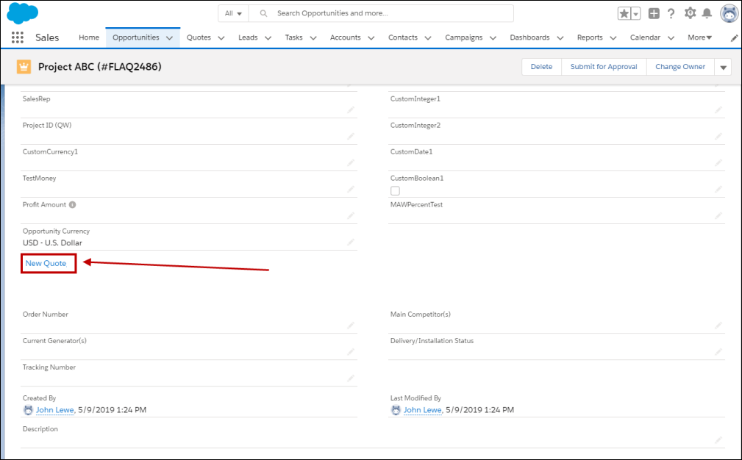Click the Favorites star icon
The height and width of the screenshot is (460, 742).
coord(624,14)
